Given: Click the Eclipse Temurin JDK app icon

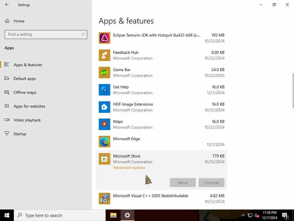Looking at the screenshot, I should tap(105, 38).
